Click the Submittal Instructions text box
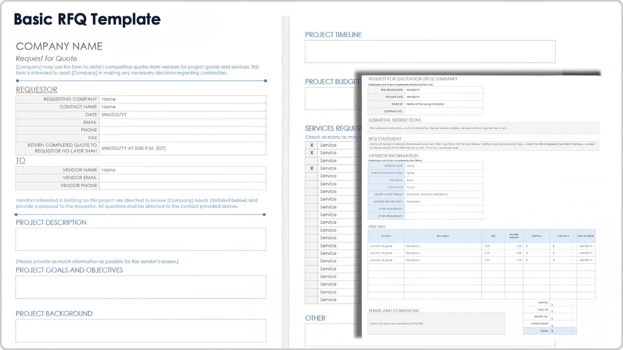 pos(483,128)
